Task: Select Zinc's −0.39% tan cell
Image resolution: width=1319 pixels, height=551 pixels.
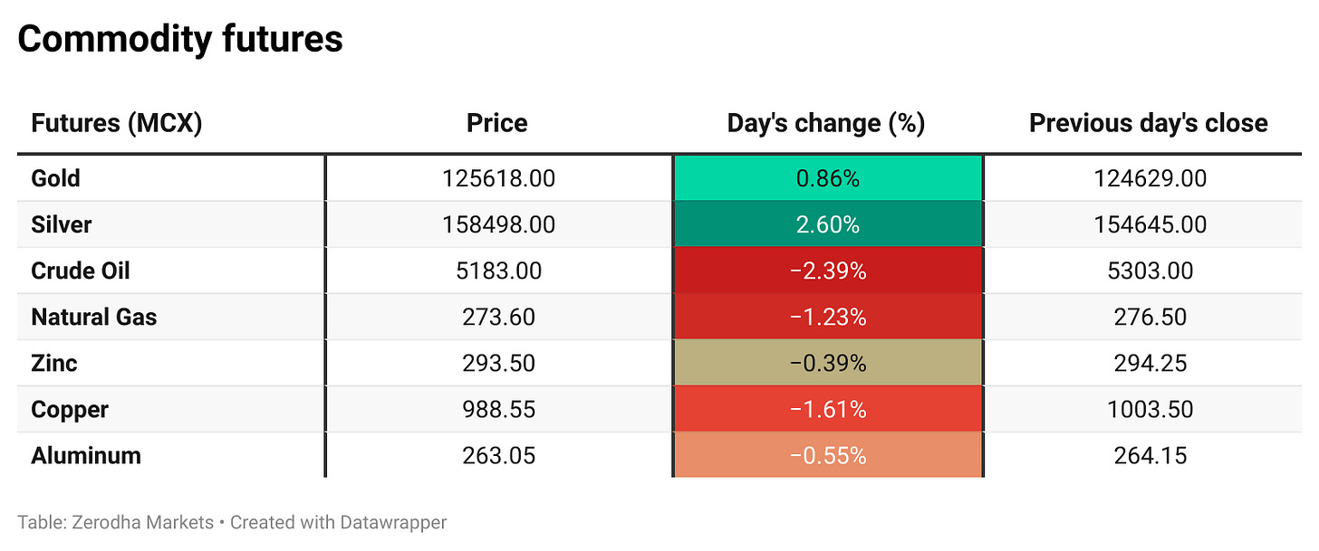Action: click(827, 363)
